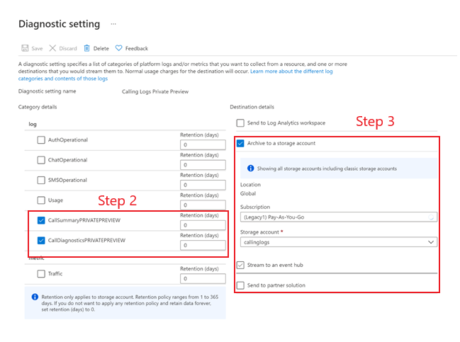This screenshot has width=460, height=342.
Task: Click the Discard X icon
Action: pos(52,48)
